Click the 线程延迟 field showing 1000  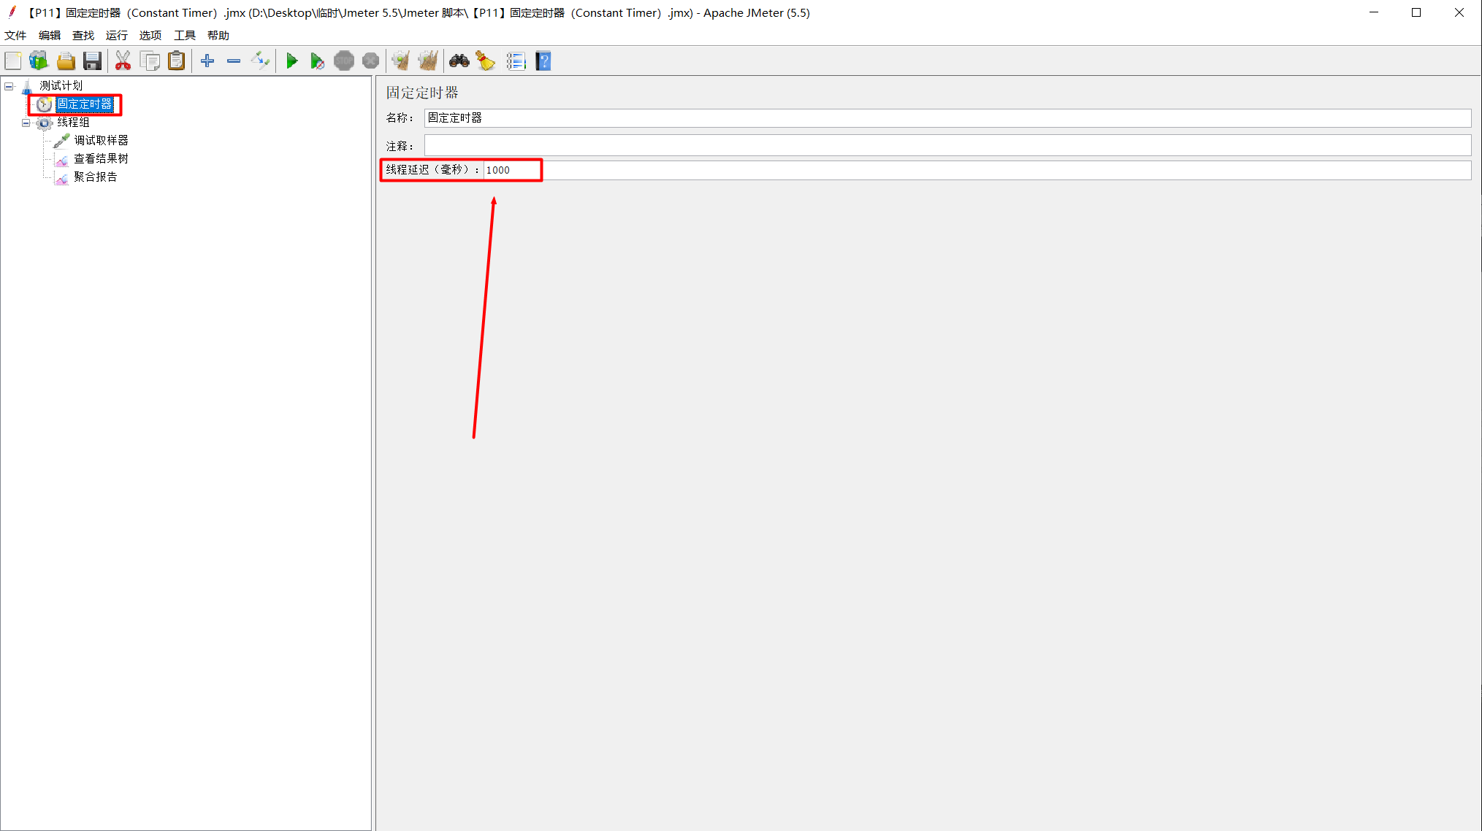(977, 170)
